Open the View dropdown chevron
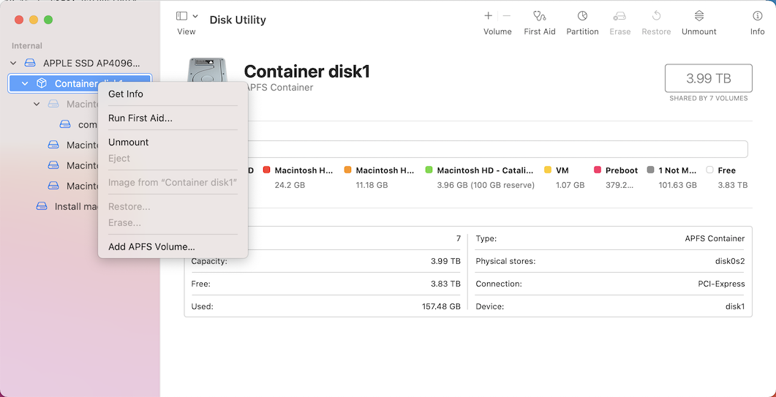The height and width of the screenshot is (397, 776). click(195, 16)
